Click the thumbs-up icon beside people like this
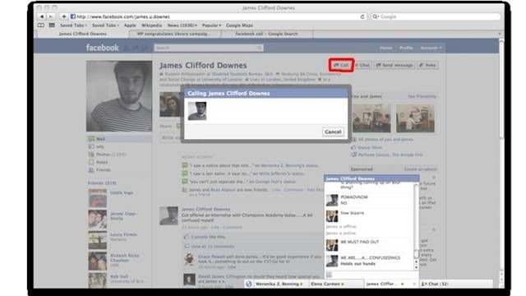 [x=187, y=237]
